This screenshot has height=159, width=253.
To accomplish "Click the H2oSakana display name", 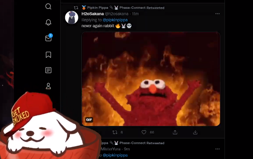I will click(x=92, y=14).
